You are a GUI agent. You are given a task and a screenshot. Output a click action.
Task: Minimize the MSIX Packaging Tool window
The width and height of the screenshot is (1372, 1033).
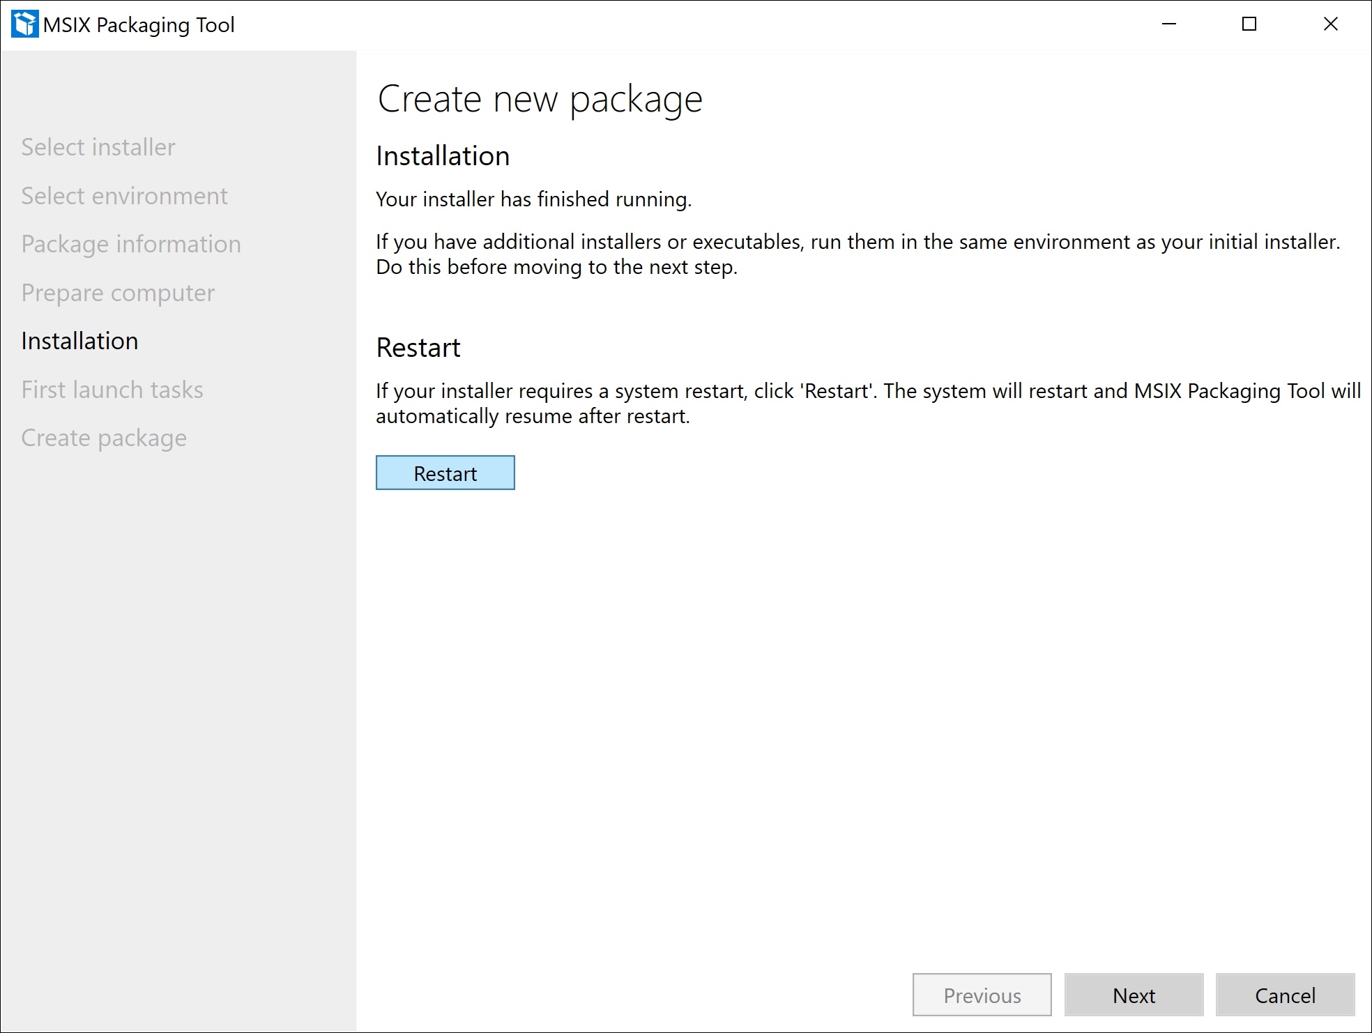pyautogui.click(x=1169, y=24)
